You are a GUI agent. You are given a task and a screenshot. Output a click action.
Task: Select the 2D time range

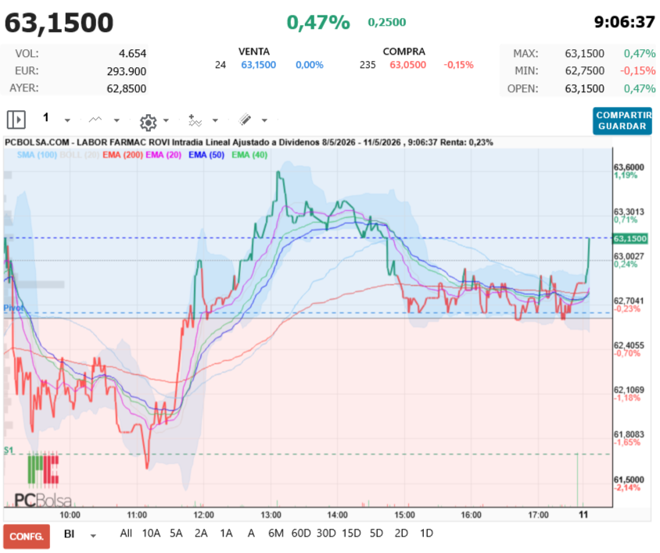[401, 533]
